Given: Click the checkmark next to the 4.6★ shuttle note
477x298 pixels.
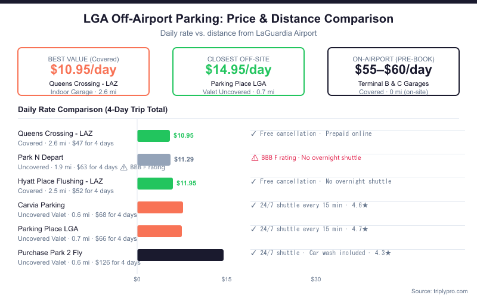Looking at the screenshot, I should click(253, 205).
